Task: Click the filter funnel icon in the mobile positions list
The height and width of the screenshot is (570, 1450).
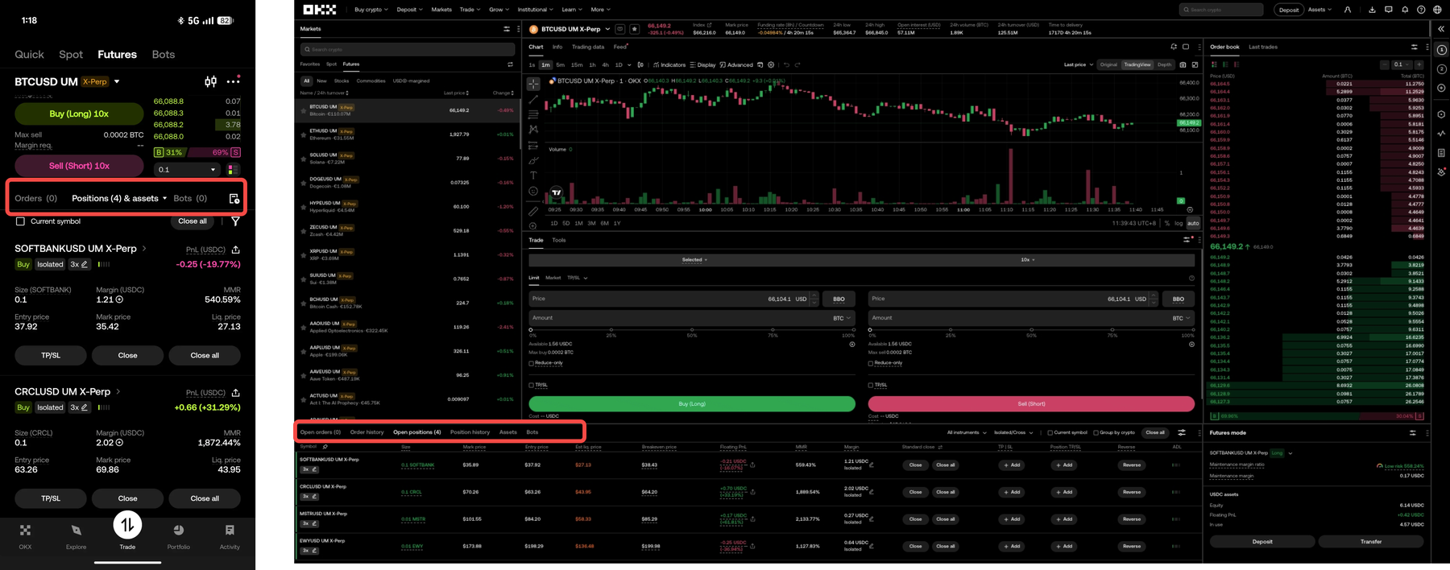Action: coord(235,221)
